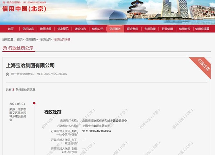Open the 行业信用 navigation tab

167,29
